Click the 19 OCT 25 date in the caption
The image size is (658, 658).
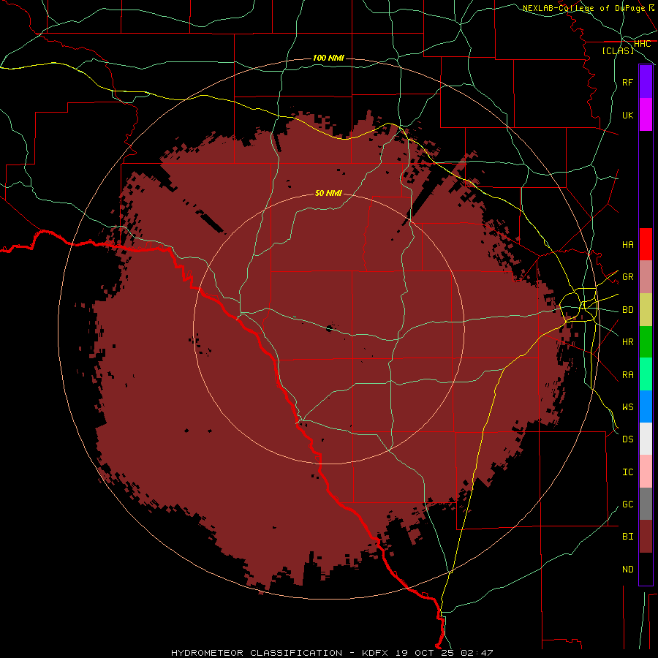(426, 653)
